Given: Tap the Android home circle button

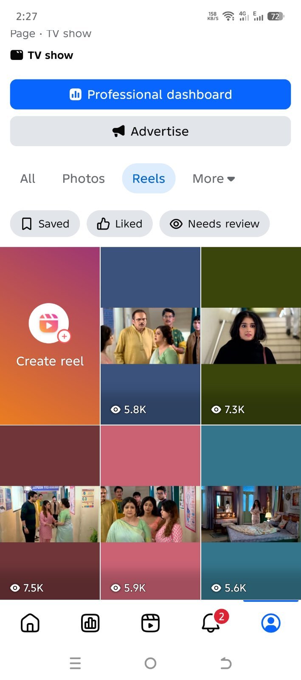Looking at the screenshot, I should [150, 663].
